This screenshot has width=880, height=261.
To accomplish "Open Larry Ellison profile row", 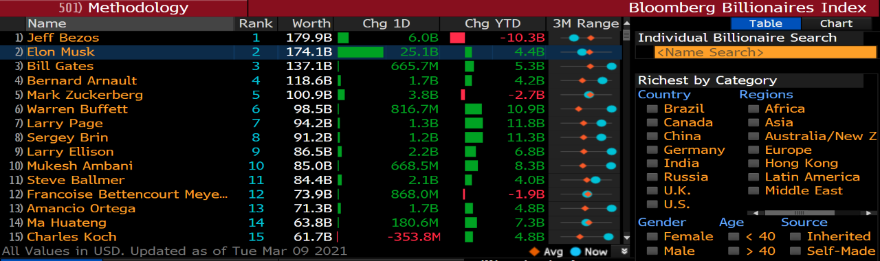I will 311,152.
